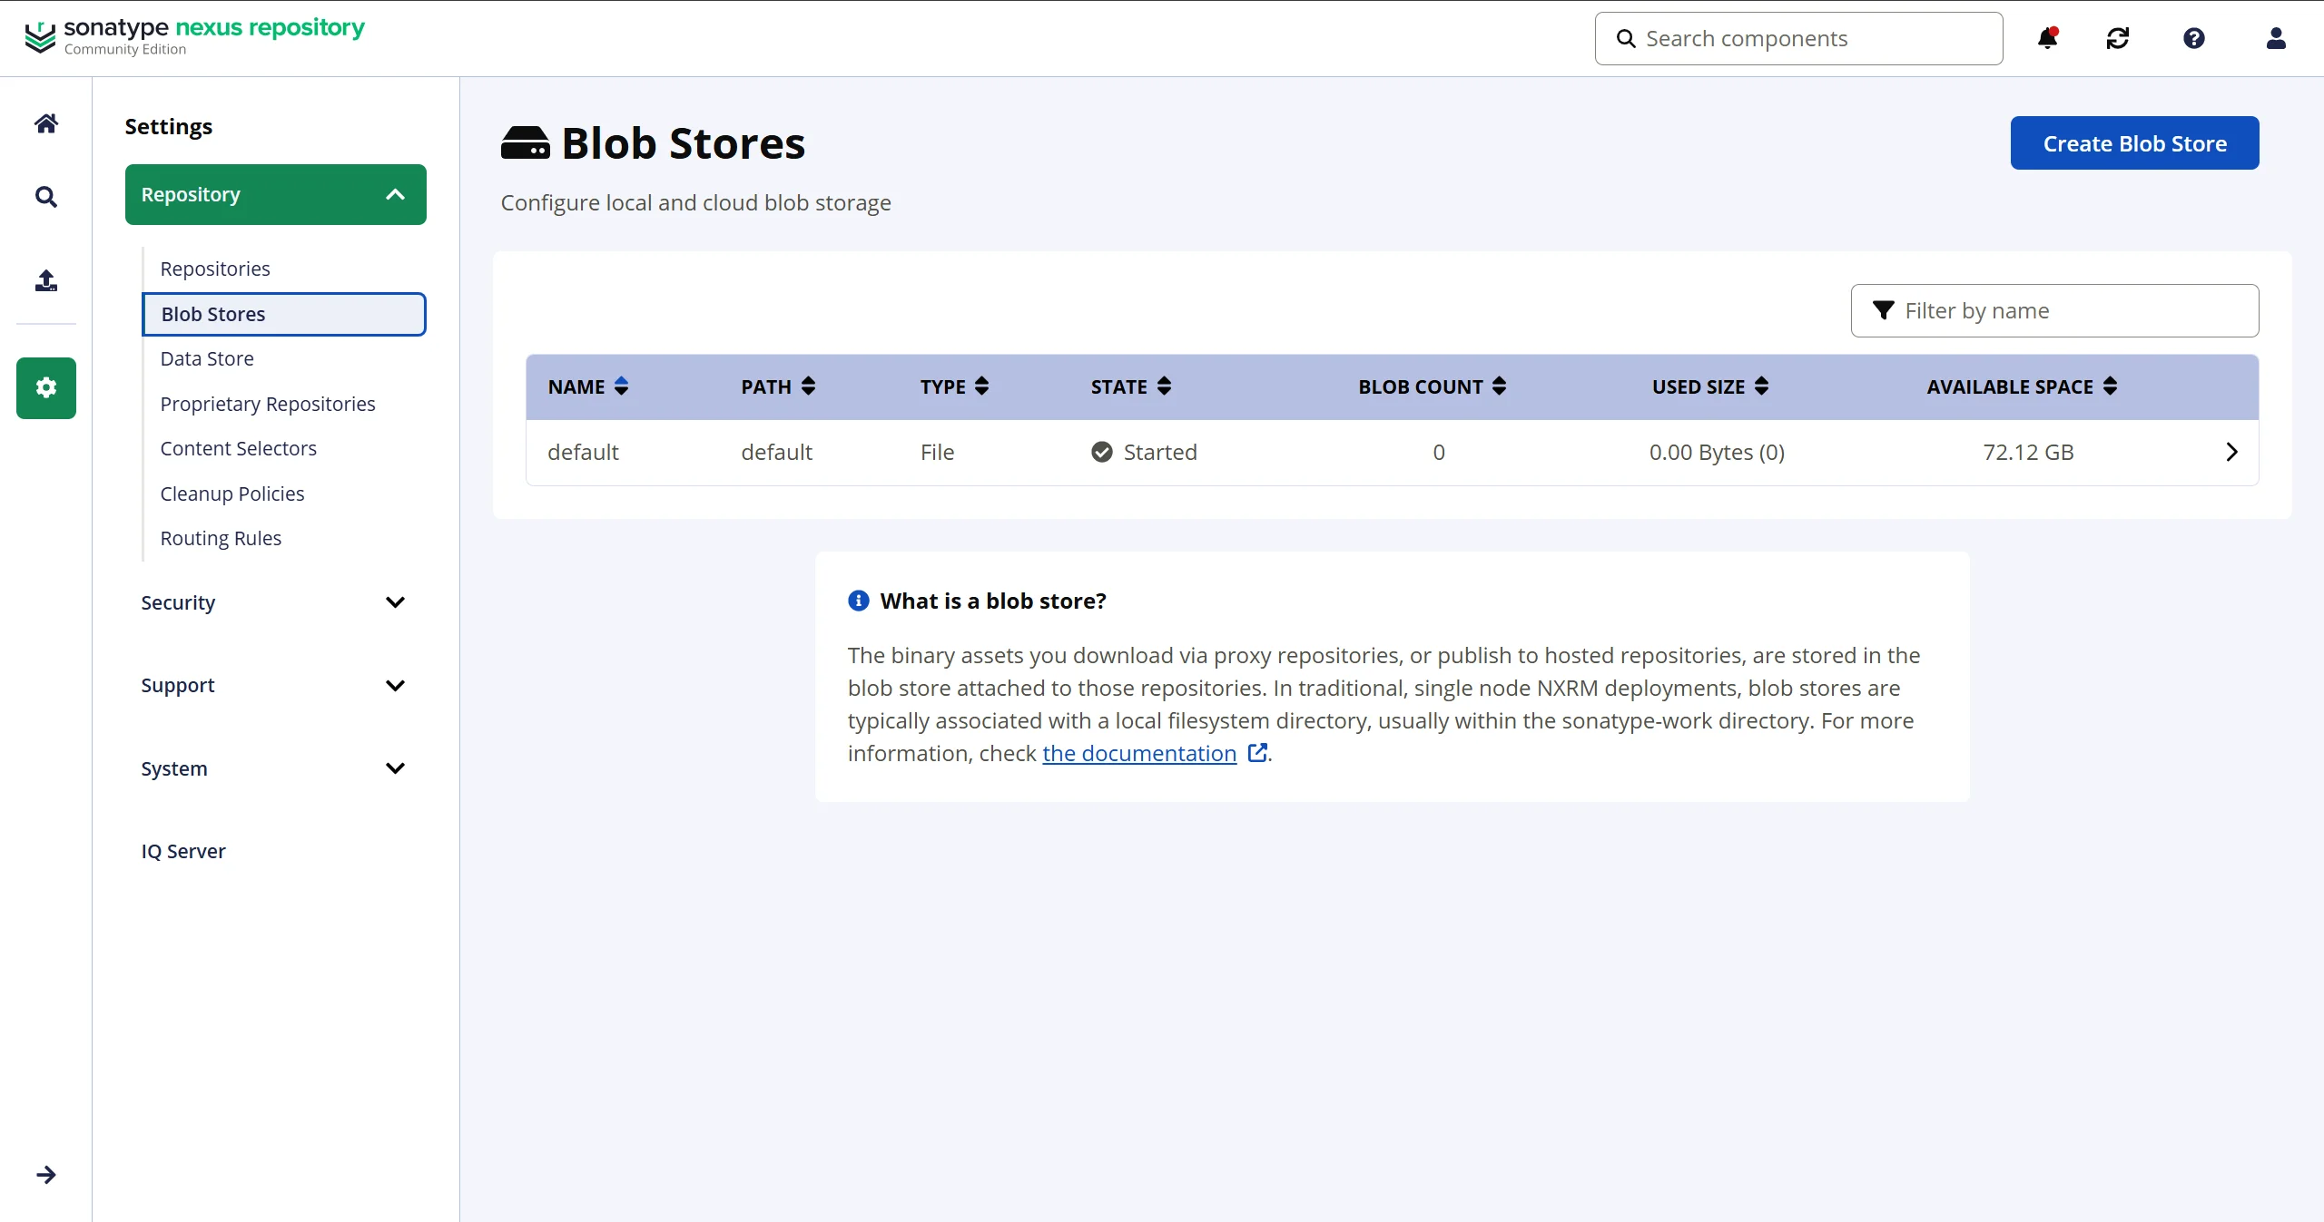This screenshot has height=1222, width=2324.
Task: Open notifications bell icon
Action: tap(2048, 38)
